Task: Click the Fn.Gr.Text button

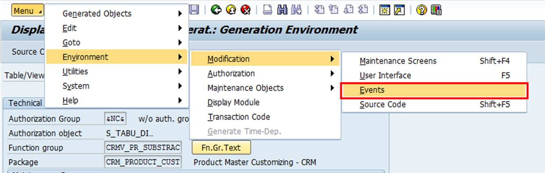Action: pos(221,148)
